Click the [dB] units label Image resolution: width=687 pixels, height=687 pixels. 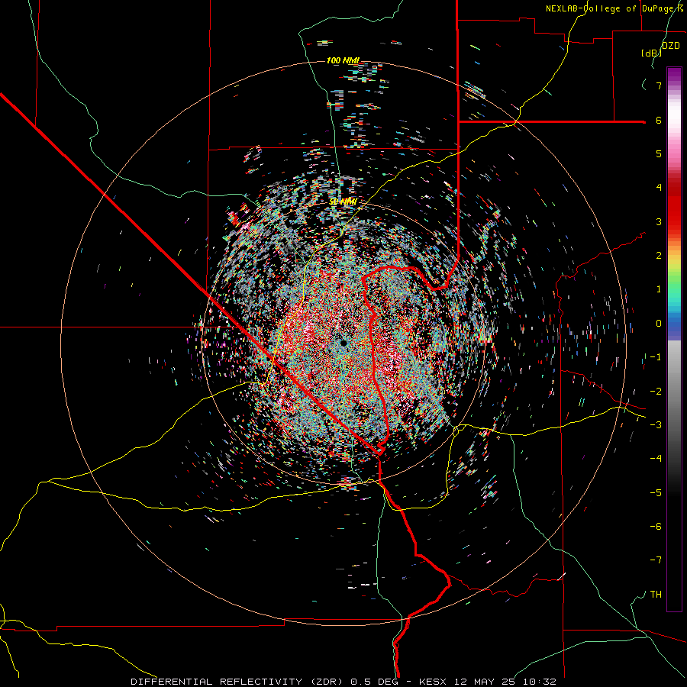pos(652,53)
